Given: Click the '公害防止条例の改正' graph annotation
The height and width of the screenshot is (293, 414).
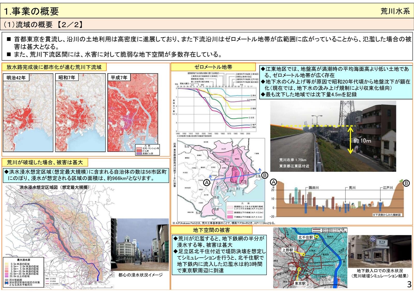Looking at the screenshot, I should 243,77.
